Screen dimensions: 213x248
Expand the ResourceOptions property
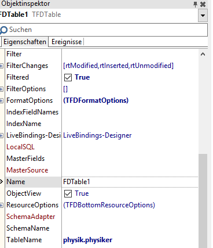(2, 205)
